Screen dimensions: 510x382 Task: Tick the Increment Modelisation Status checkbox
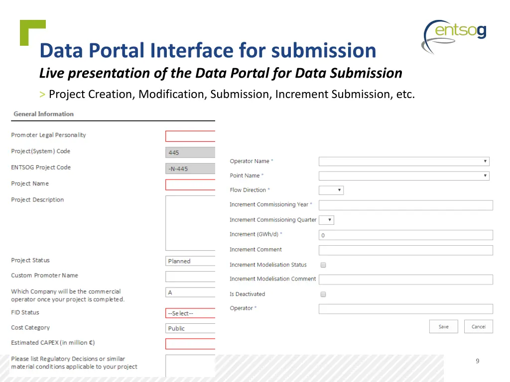coord(323,265)
